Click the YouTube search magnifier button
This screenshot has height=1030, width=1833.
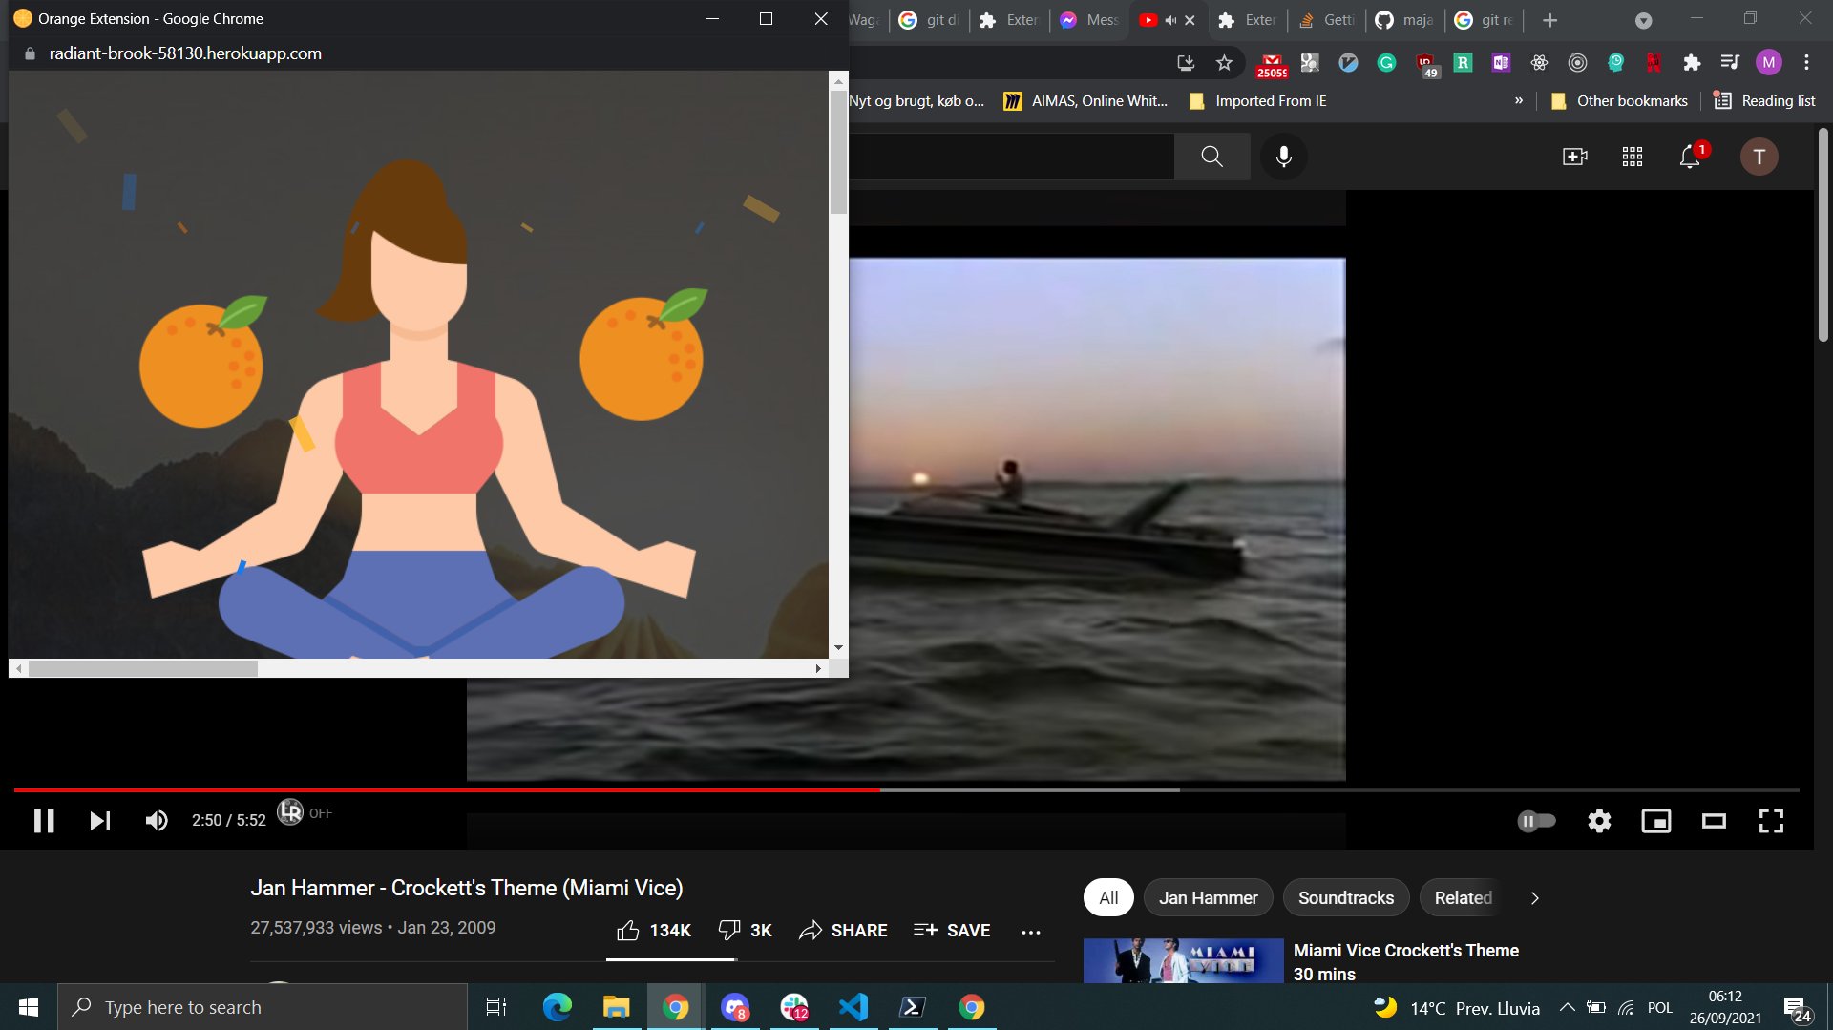1211,157
